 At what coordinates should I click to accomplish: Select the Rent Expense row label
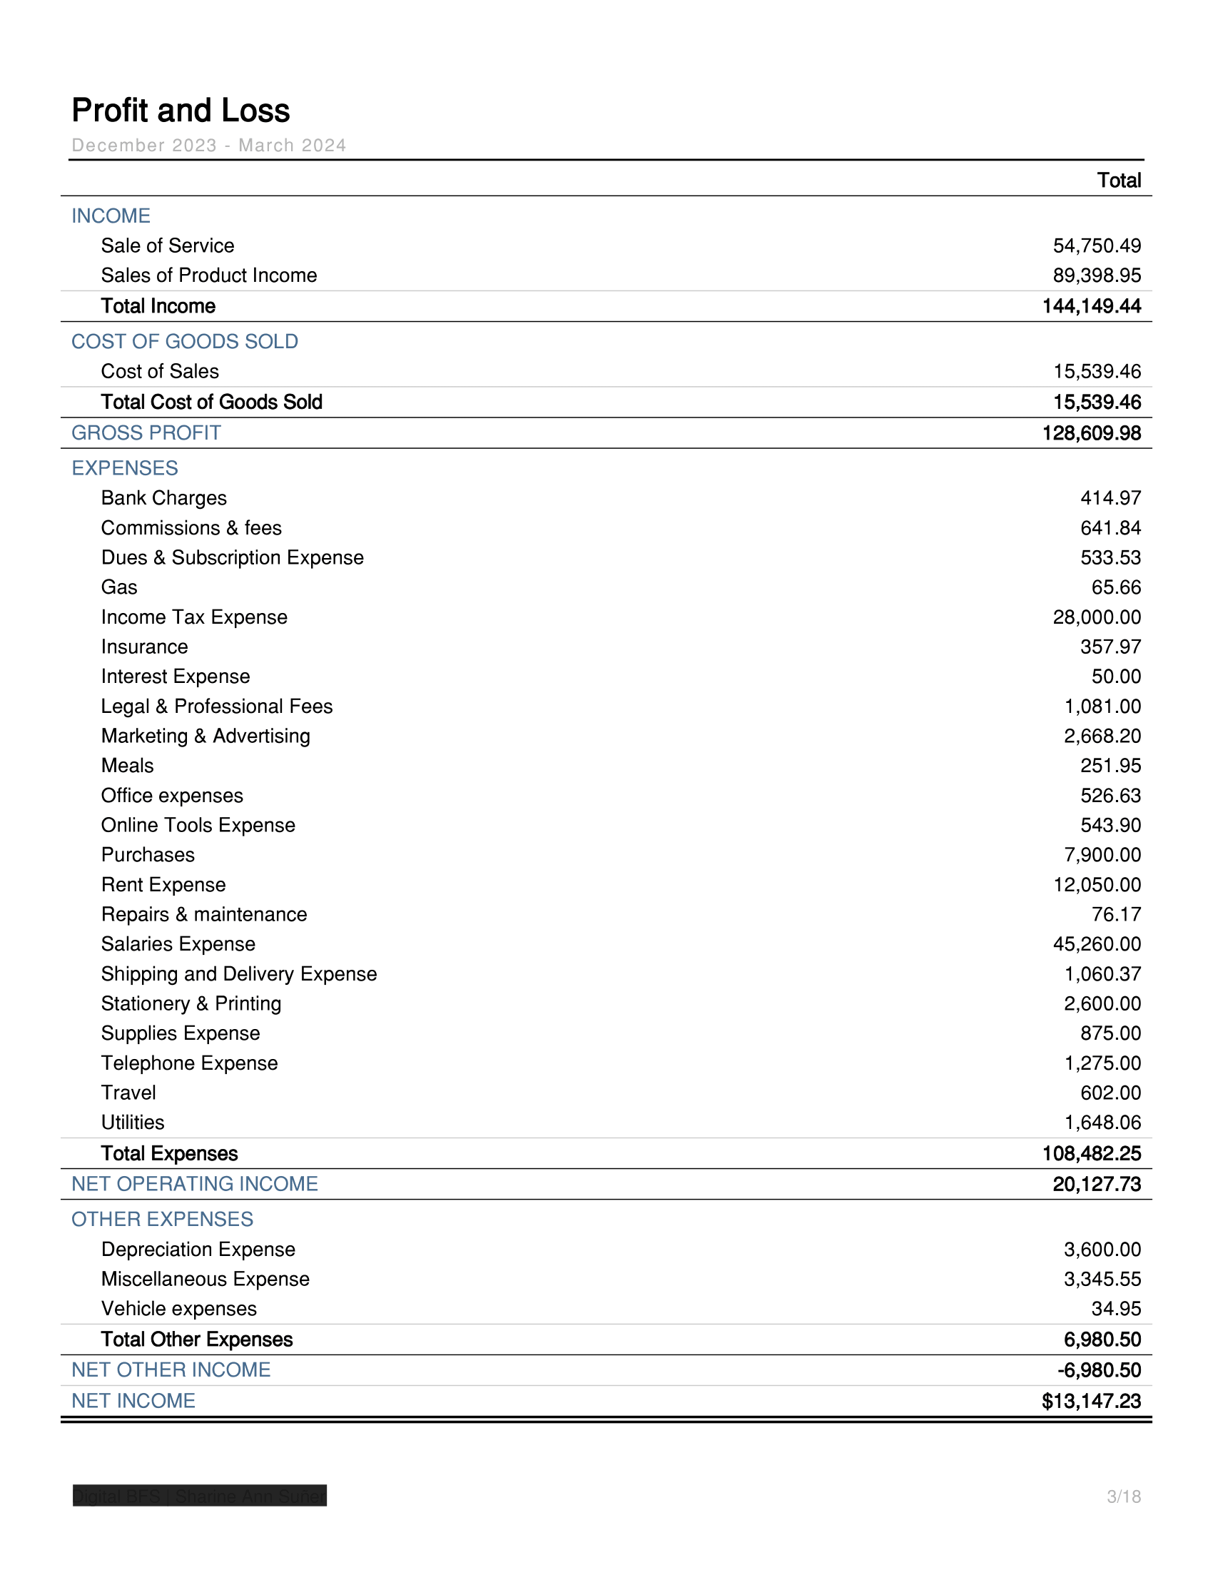coord(163,884)
